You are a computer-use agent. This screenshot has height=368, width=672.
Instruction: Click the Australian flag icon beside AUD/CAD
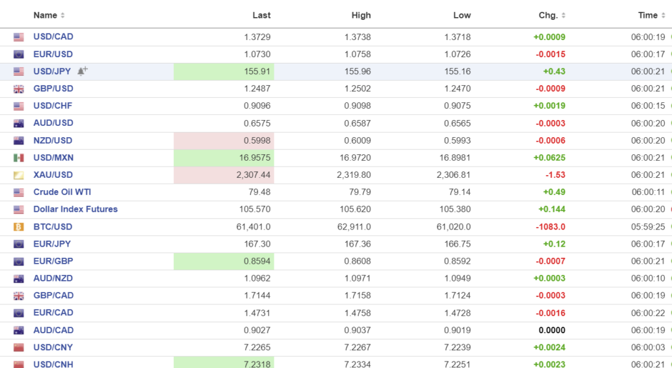click(18, 331)
